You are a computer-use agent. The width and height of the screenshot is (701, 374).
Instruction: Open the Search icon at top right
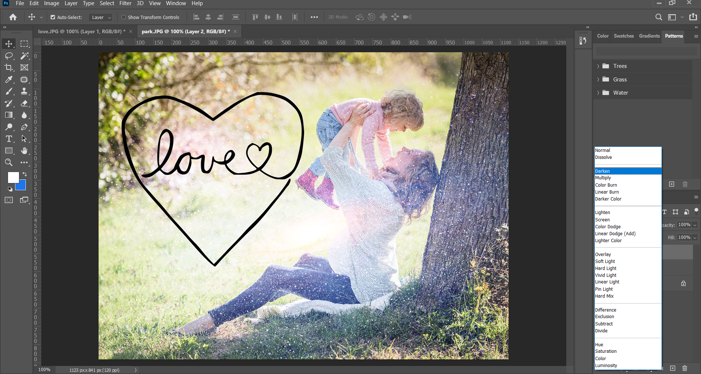(659, 17)
